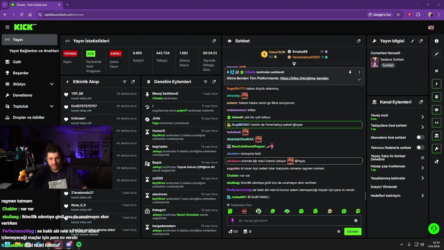Open Droplar ve ödüller sidebar item

tap(29, 117)
